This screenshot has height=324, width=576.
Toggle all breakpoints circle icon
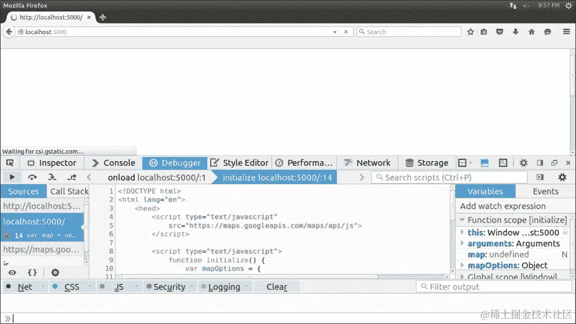[x=55, y=273]
